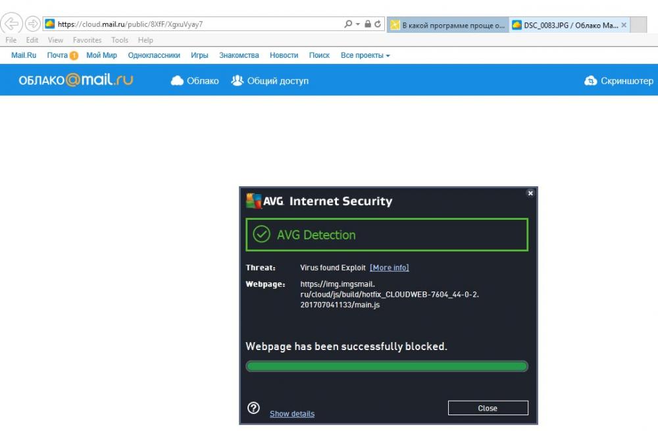Image resolution: width=658 pixels, height=431 pixels.
Task: Expand the Все проекты dropdown
Action: 365,55
